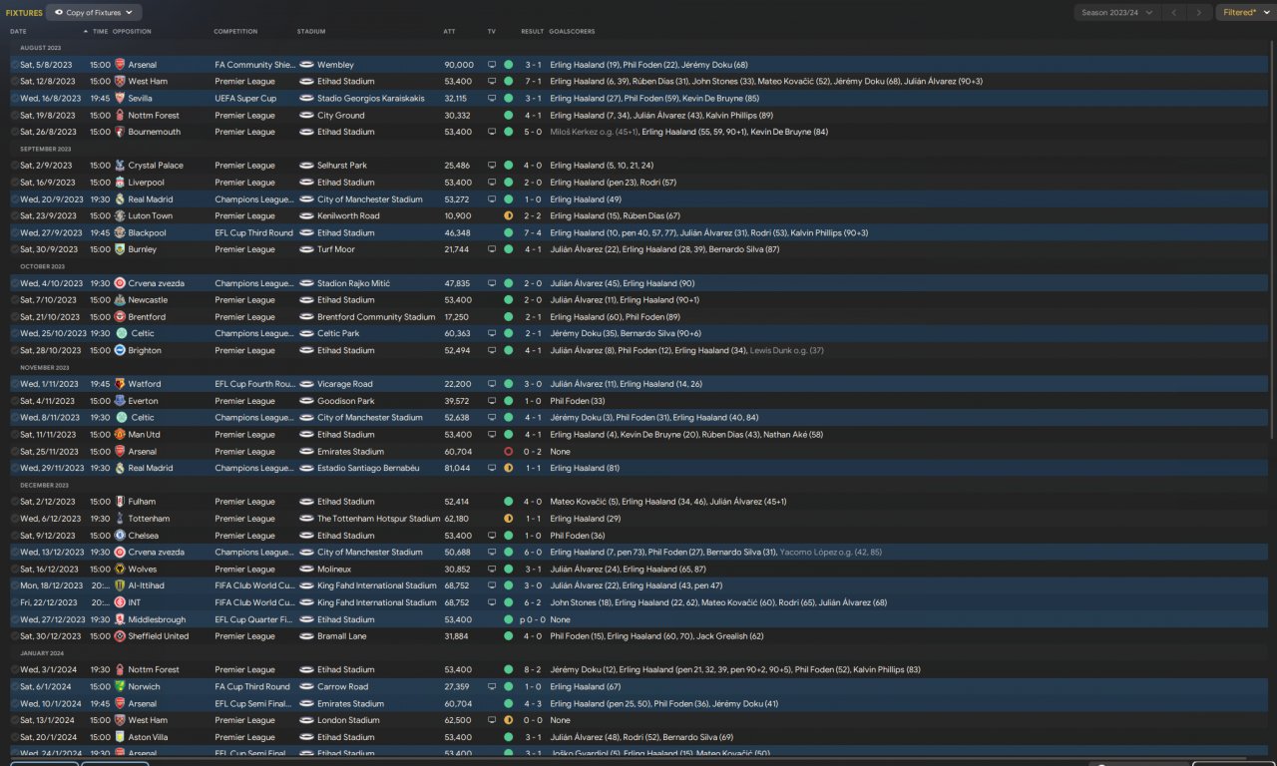Screen dimensions: 1277x766
Task: Go to the next season using the right arrow
Action: coord(1199,13)
